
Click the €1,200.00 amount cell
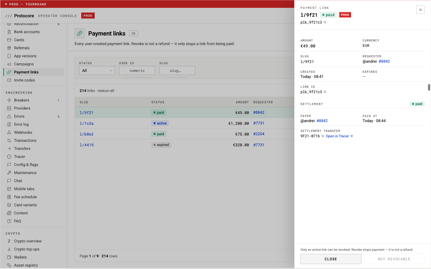coord(239,123)
